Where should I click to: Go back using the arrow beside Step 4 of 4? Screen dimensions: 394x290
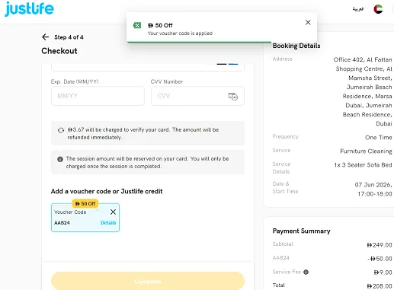coord(45,37)
